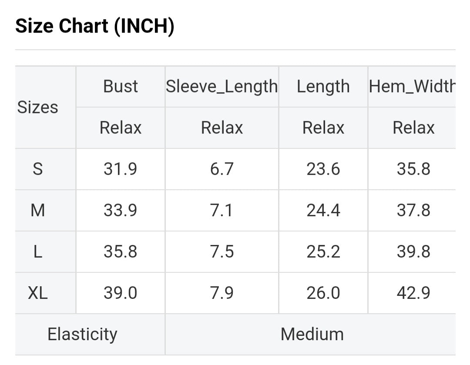Select the Medium elasticity value

[x=312, y=335]
